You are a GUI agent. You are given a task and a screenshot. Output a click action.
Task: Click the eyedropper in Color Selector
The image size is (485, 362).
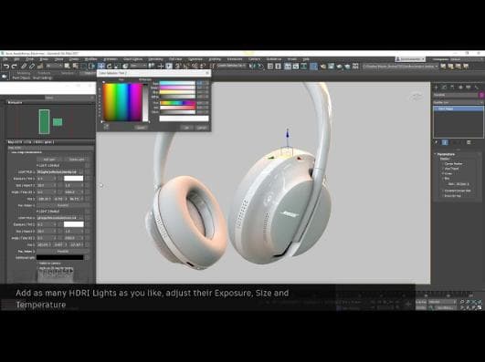coord(106,127)
